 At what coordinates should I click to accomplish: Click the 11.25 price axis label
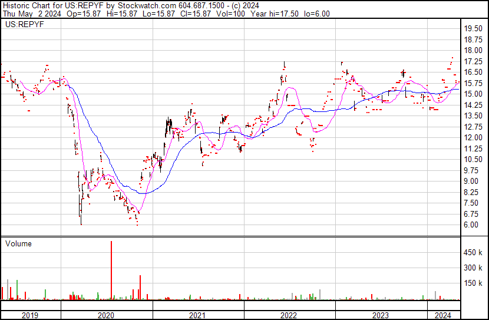[x=473, y=149]
